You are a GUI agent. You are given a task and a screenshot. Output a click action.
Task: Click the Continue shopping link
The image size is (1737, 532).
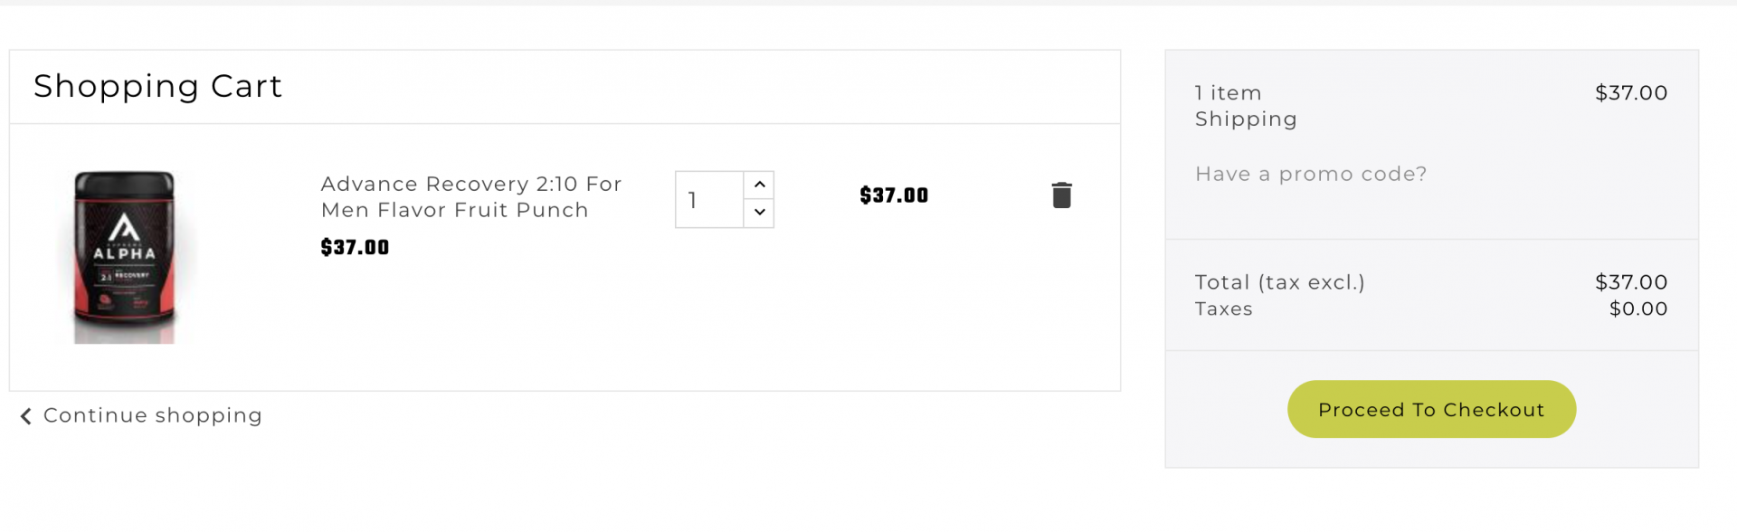[152, 415]
